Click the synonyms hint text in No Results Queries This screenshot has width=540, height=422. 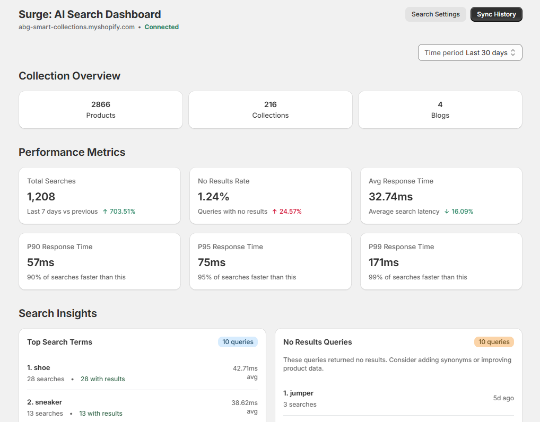[397, 364]
